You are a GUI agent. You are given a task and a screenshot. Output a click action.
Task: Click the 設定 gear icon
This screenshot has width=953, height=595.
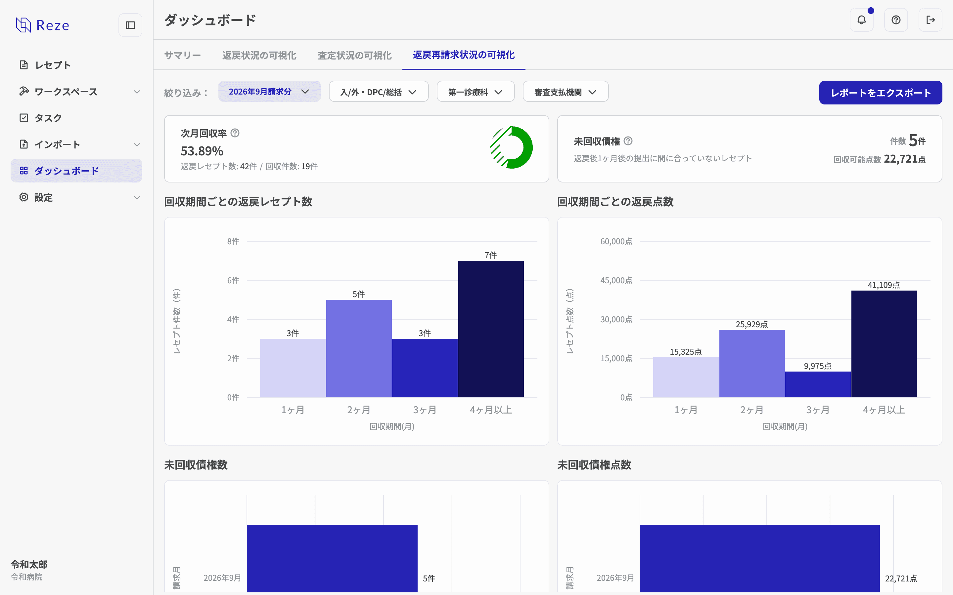(23, 197)
